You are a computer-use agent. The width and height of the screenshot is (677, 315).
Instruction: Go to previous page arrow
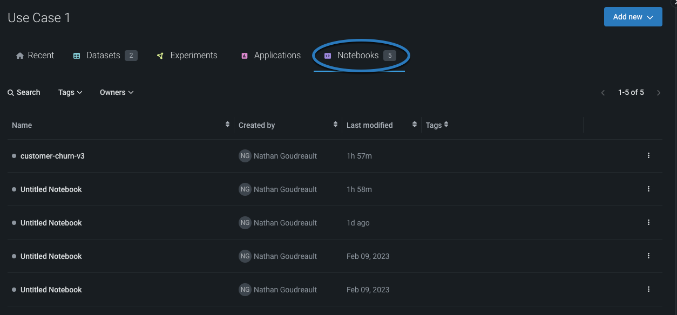coord(603,93)
